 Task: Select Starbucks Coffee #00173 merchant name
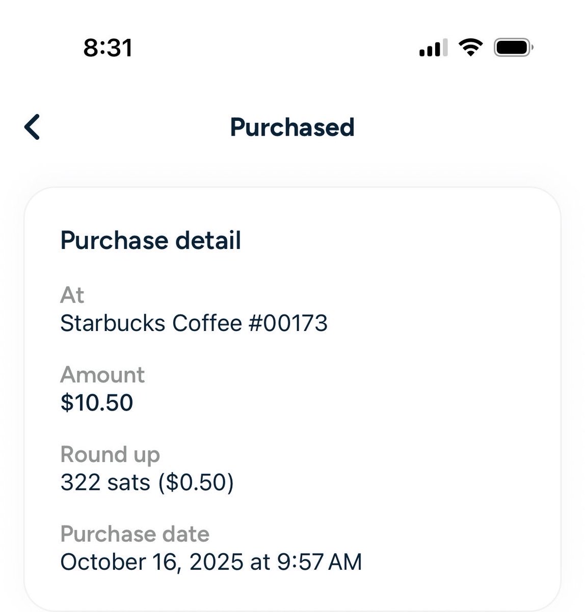pos(194,323)
